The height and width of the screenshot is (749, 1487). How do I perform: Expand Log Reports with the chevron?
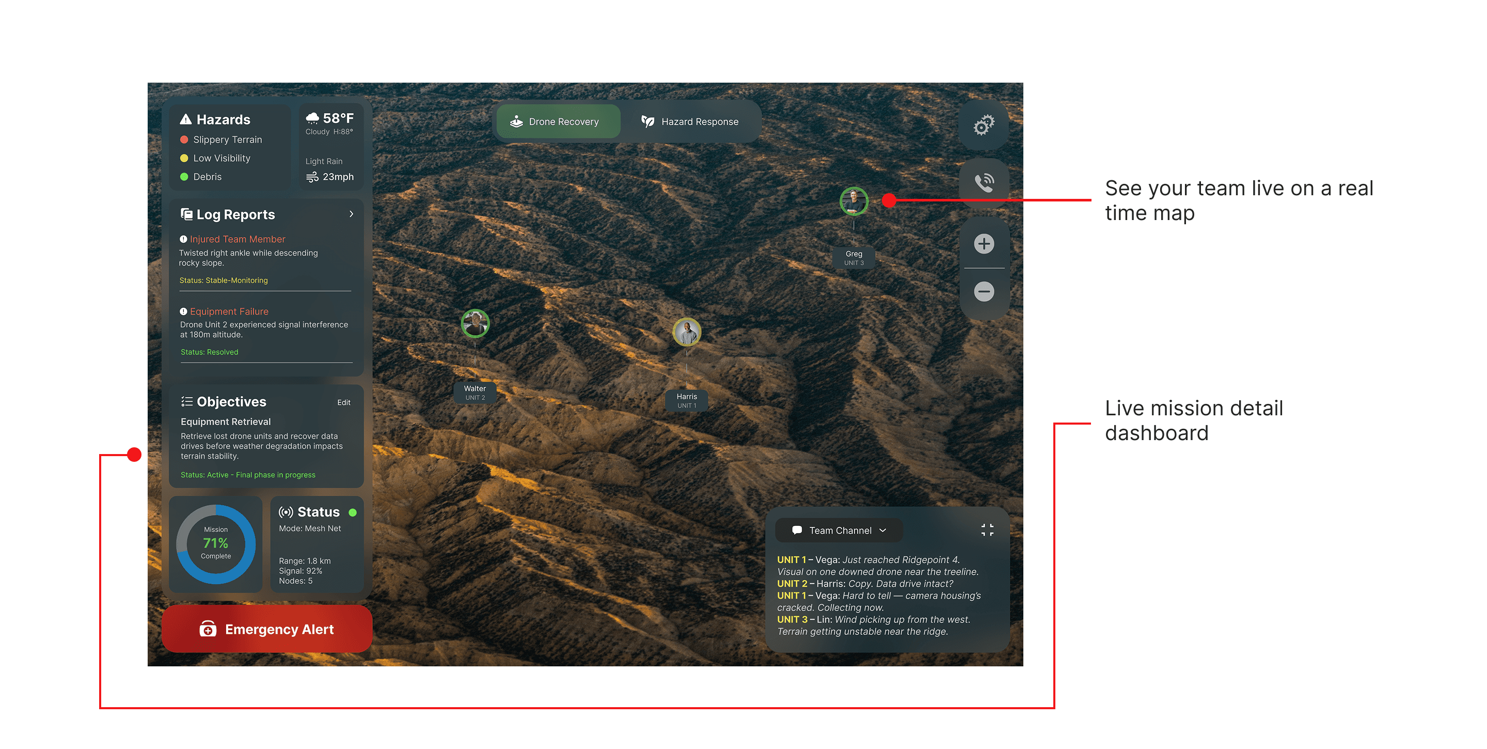pyautogui.click(x=351, y=214)
